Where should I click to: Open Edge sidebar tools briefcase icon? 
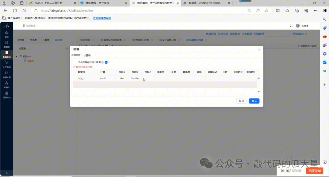[x=325, y=37]
